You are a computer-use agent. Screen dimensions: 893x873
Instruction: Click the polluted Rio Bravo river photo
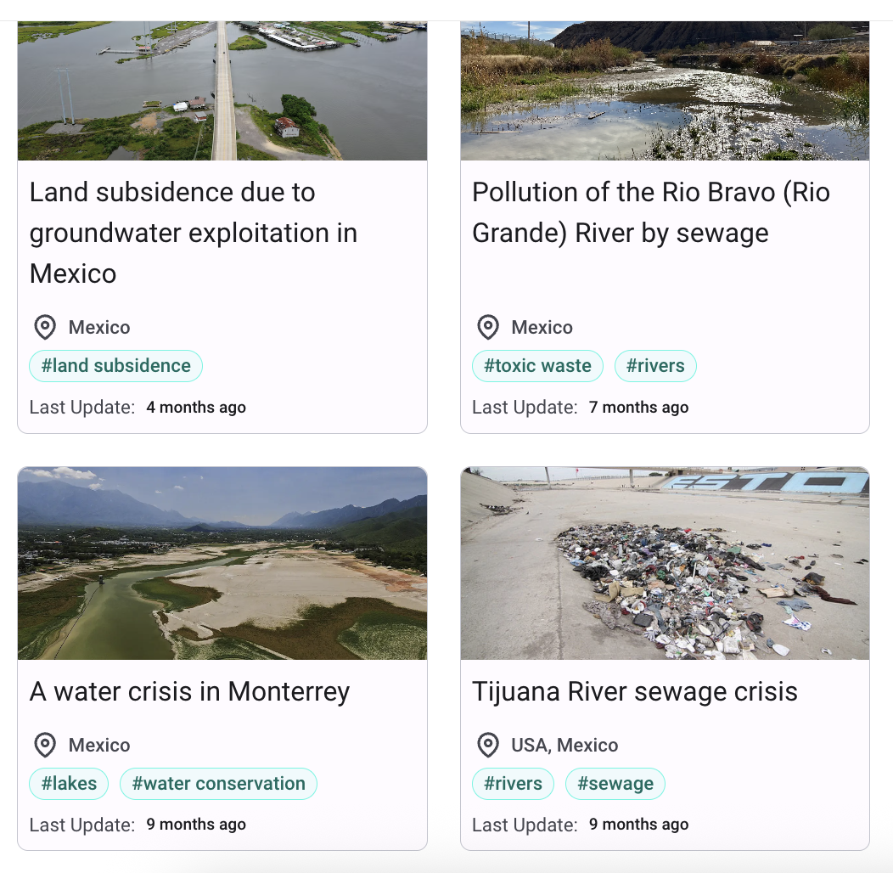665,91
